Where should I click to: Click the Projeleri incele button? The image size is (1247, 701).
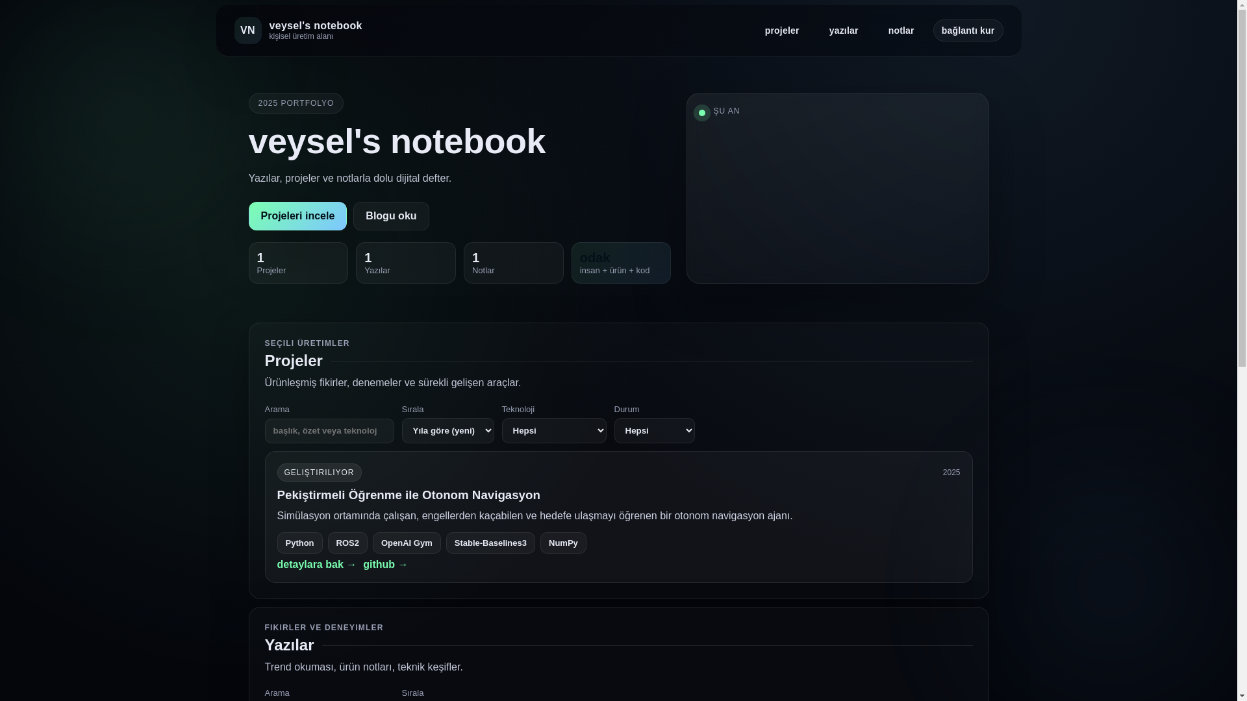point(297,216)
